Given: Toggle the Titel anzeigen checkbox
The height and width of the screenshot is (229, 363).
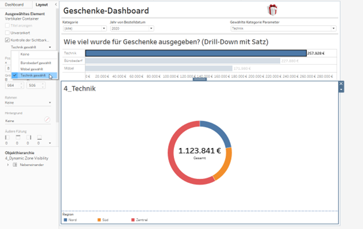Looking at the screenshot, I should 7,25.
